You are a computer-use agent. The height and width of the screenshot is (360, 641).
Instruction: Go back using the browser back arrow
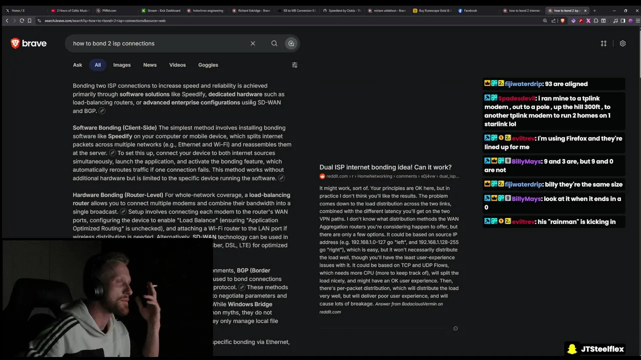[x=7, y=20]
